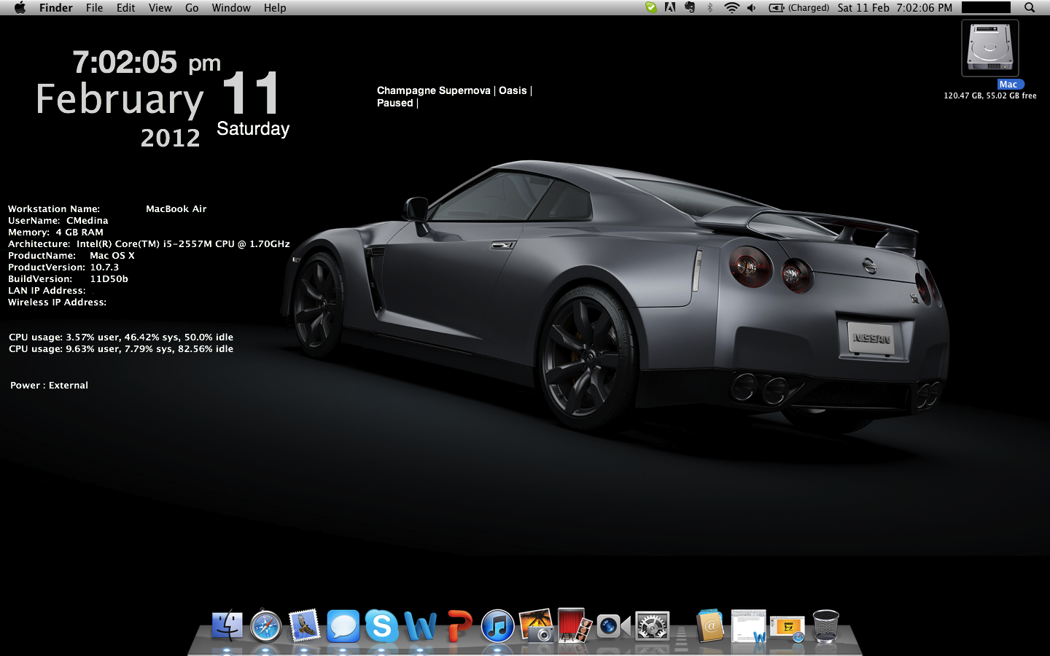The width and height of the screenshot is (1050, 656).
Task: Click the 'MacBook Air' workstation name
Action: pos(176,208)
